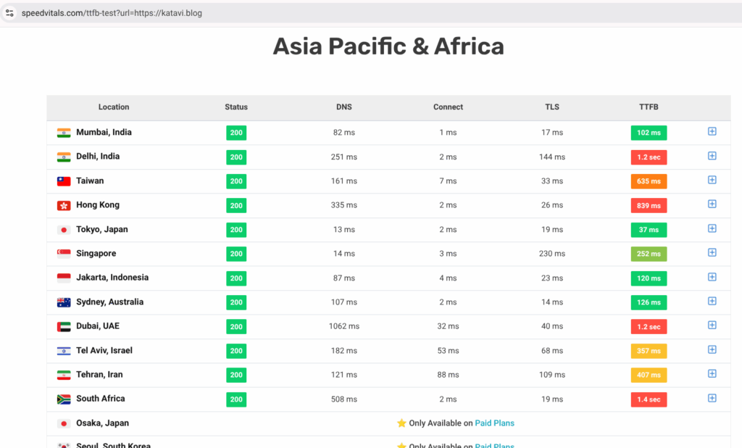Click the expand icon for Singapore

[712, 253]
